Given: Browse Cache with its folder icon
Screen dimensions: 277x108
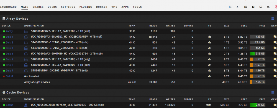Looking at the screenshot, I should coord(275,105).
